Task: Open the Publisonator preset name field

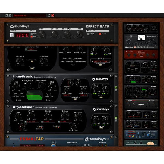Action: click(x=30, y=16)
